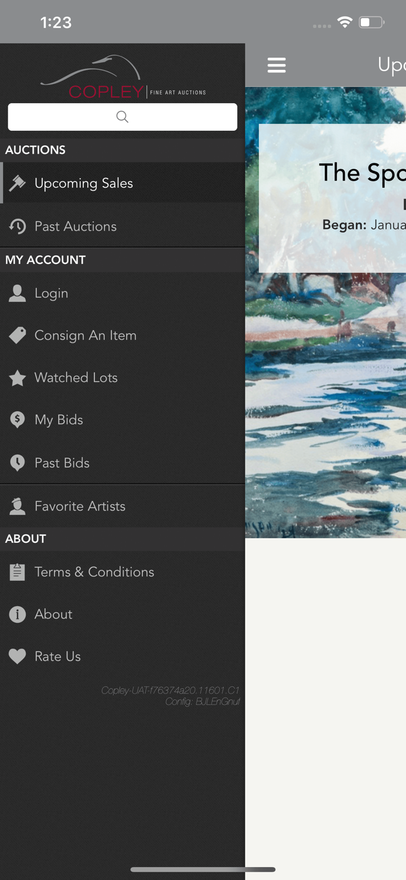Select the gavel icon for Upcoming Sales
The width and height of the screenshot is (406, 880).
pos(17,182)
